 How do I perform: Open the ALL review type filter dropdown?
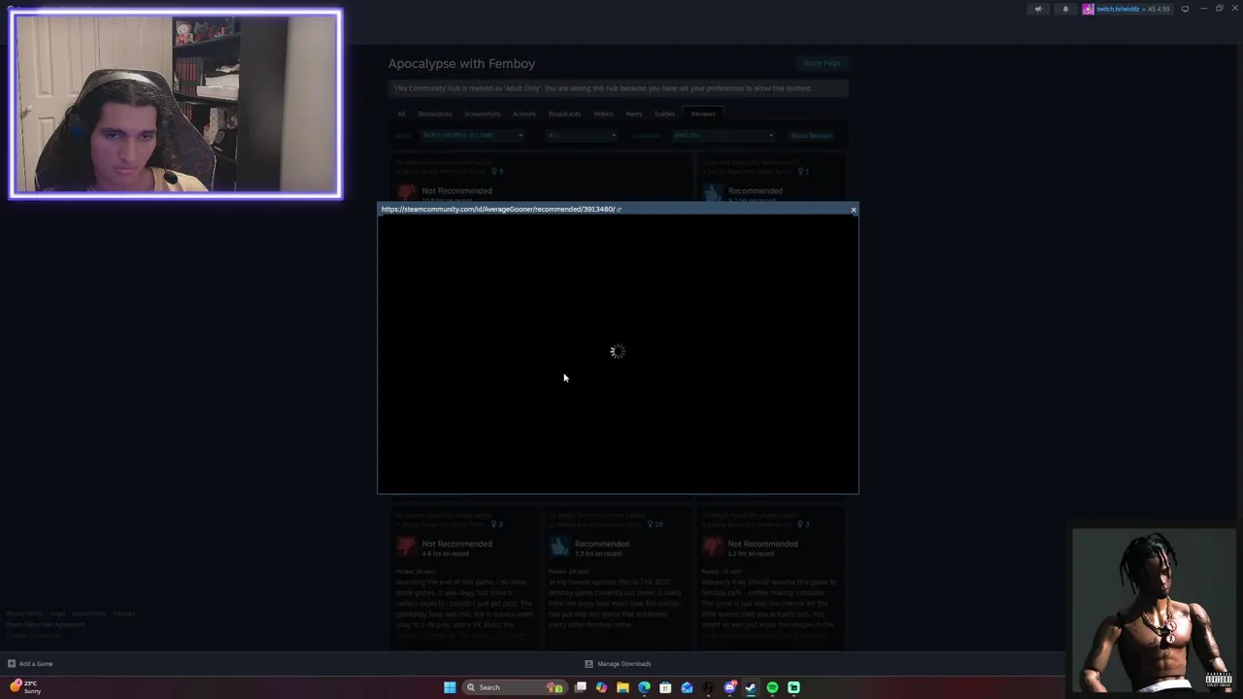(582, 135)
